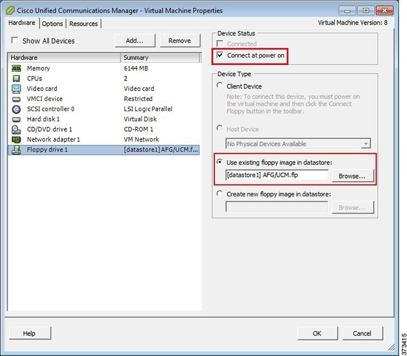Screen dimensions: 407x356
Task: Choose Create new floppy image in datastore
Action: click(219, 193)
